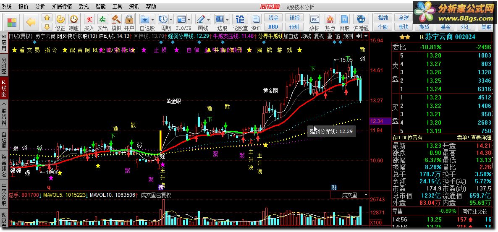Open the 智能 menu

click(100, 6)
